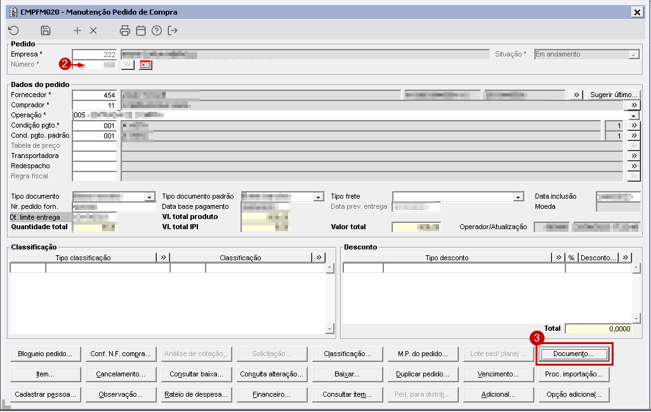The width and height of the screenshot is (651, 412).
Task: Open M.P. do pedido... button
Action: [423, 354]
